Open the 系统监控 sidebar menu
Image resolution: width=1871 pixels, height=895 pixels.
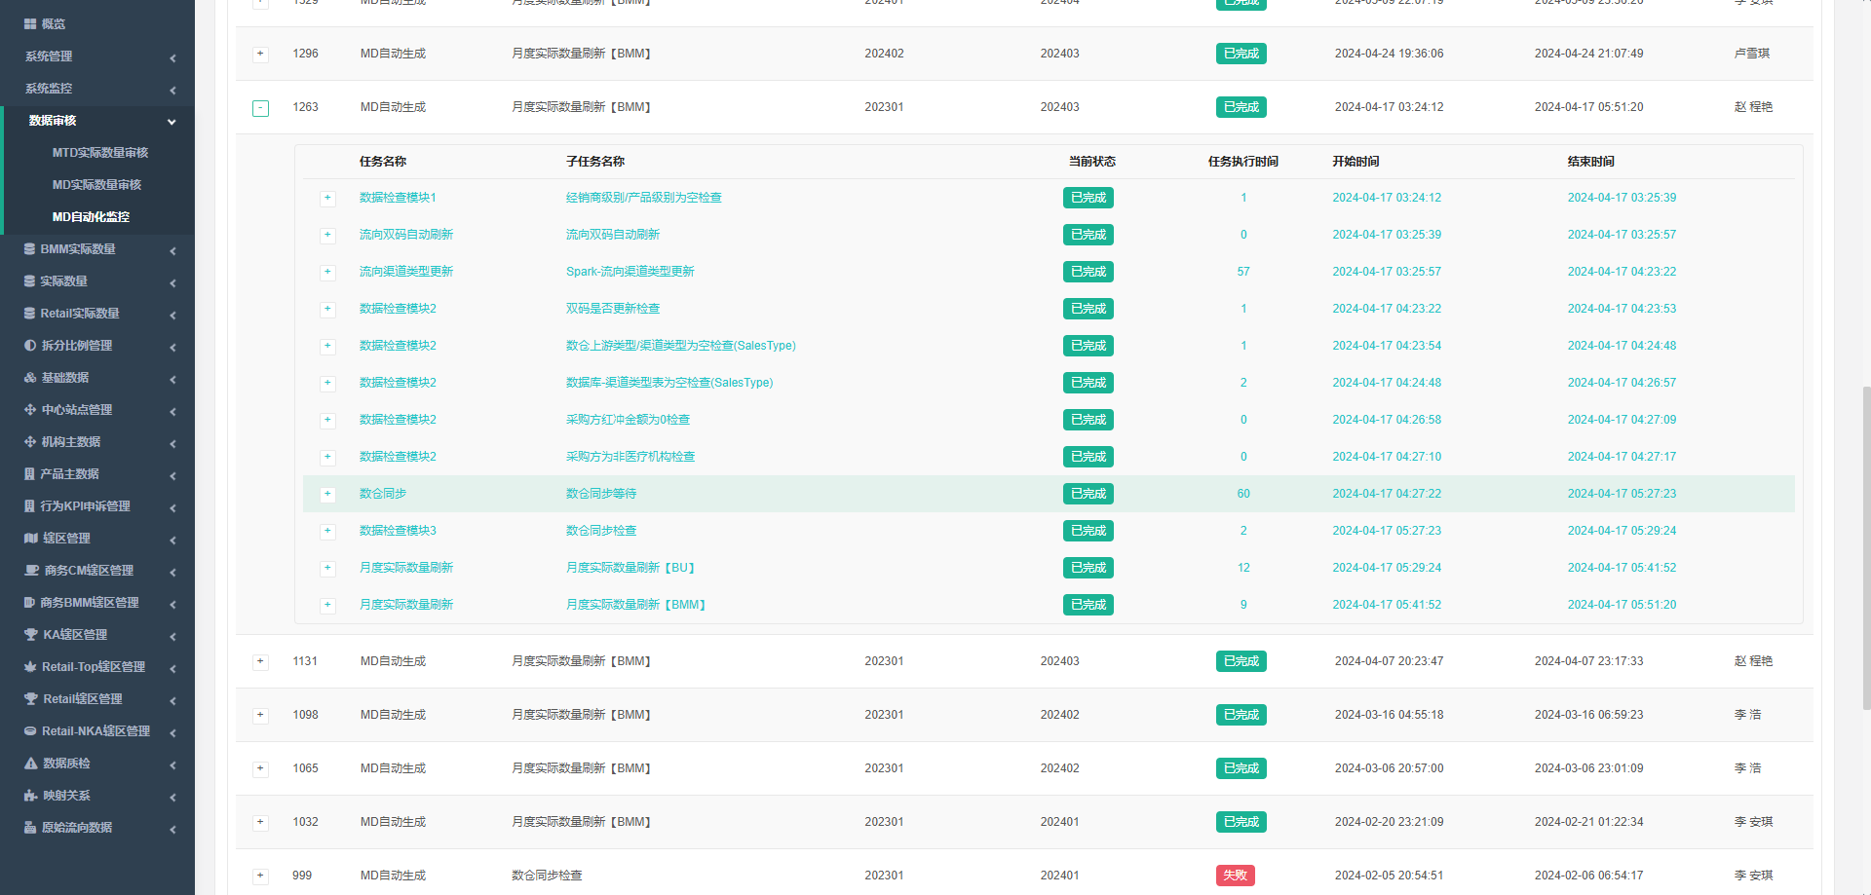pos(97,89)
